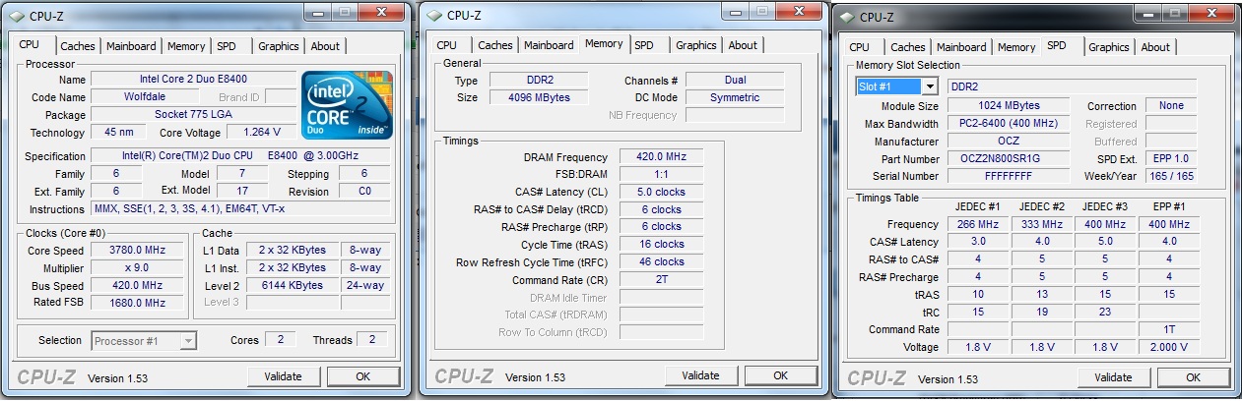Click the CAS# Latency value 5.0 clocks
This screenshot has width=1242, height=401.
click(x=662, y=192)
